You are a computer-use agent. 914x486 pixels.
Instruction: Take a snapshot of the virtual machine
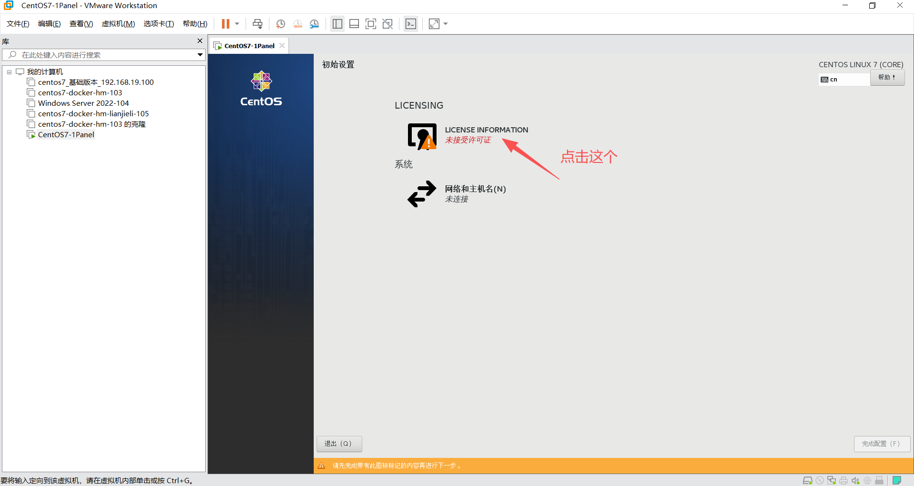coord(281,24)
